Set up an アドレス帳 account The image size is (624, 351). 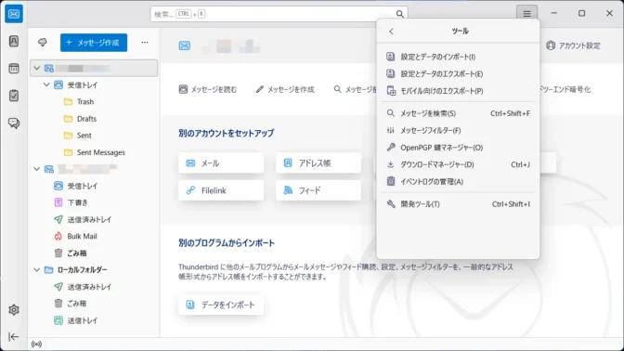[318, 163]
